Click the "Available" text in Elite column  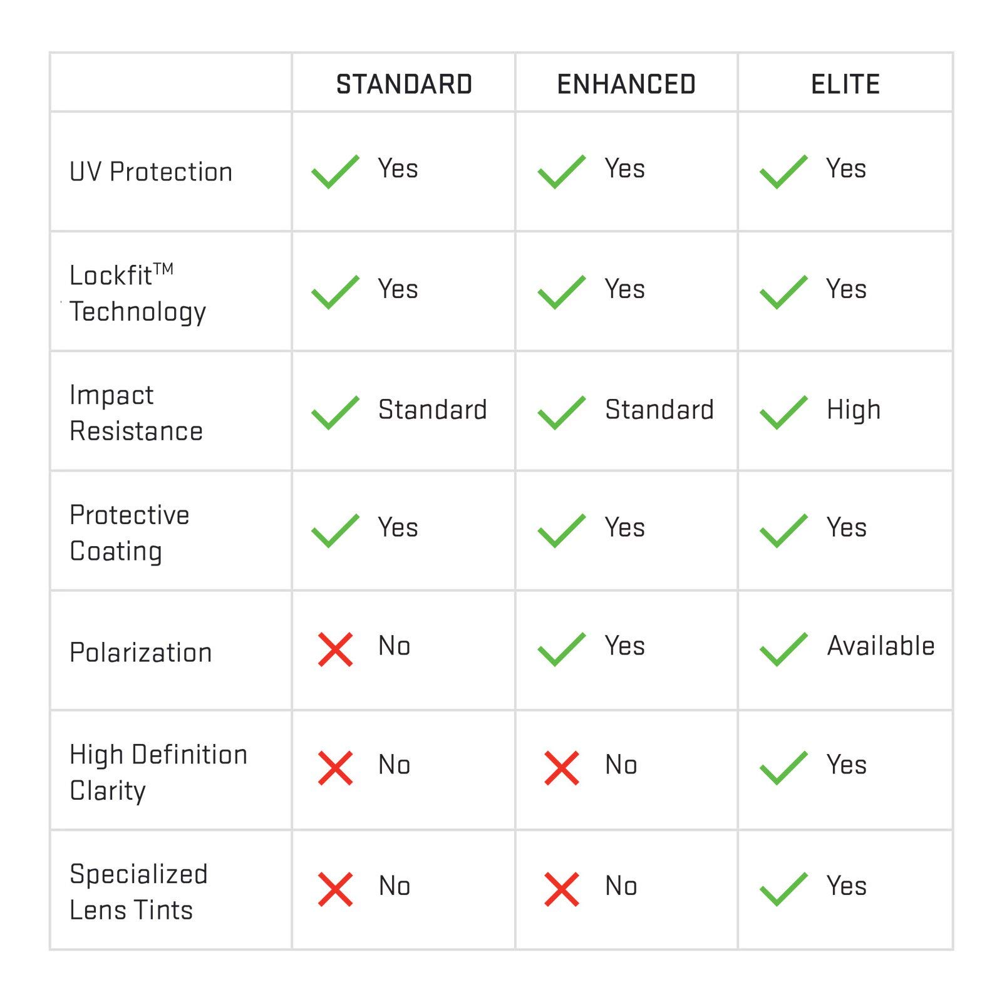tap(881, 646)
